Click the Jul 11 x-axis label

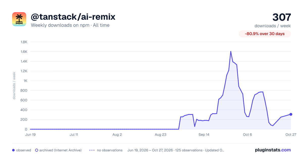point(74,135)
